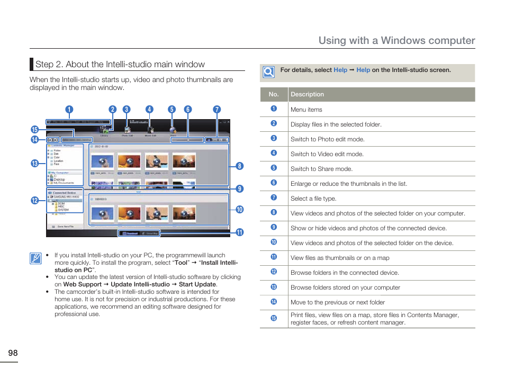Switch to Library mode icon
Screen dimensions: 505x387
[104, 130]
